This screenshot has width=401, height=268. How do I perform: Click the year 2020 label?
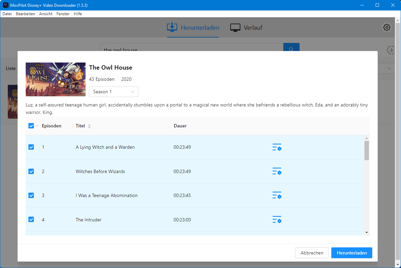click(126, 79)
